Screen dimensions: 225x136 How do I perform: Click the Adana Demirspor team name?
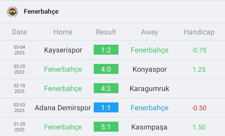pyautogui.click(x=63, y=108)
